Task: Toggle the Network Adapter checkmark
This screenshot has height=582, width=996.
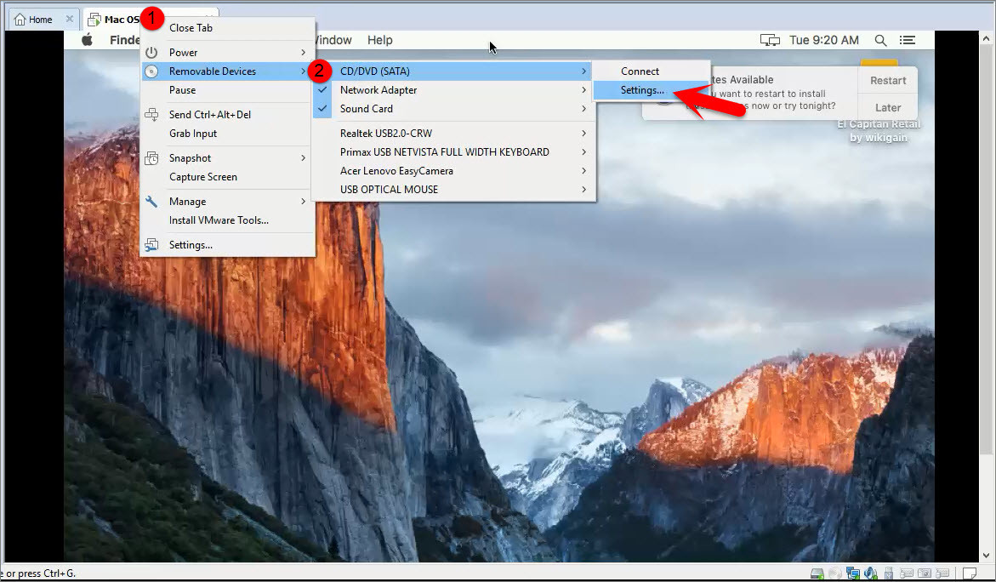Action: 322,89
